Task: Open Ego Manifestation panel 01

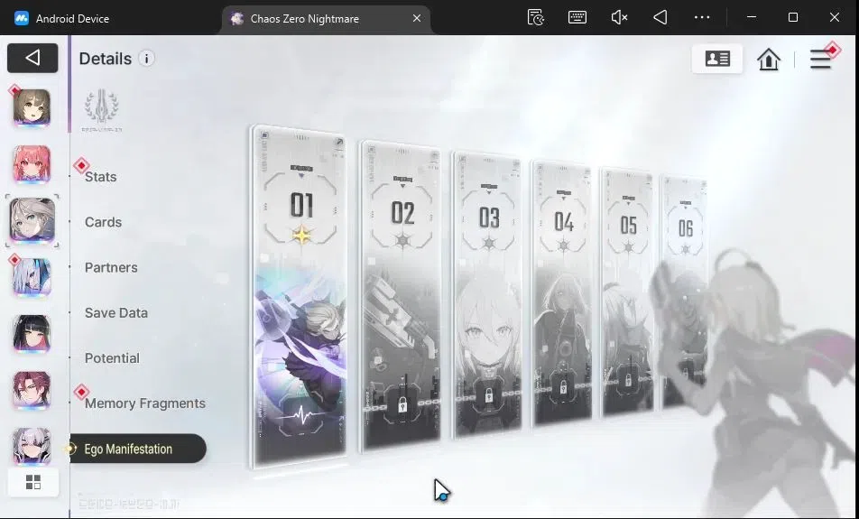Action: click(300, 296)
